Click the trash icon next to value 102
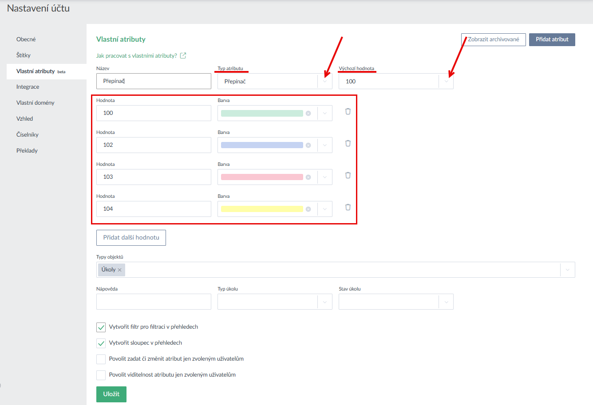 tap(348, 143)
